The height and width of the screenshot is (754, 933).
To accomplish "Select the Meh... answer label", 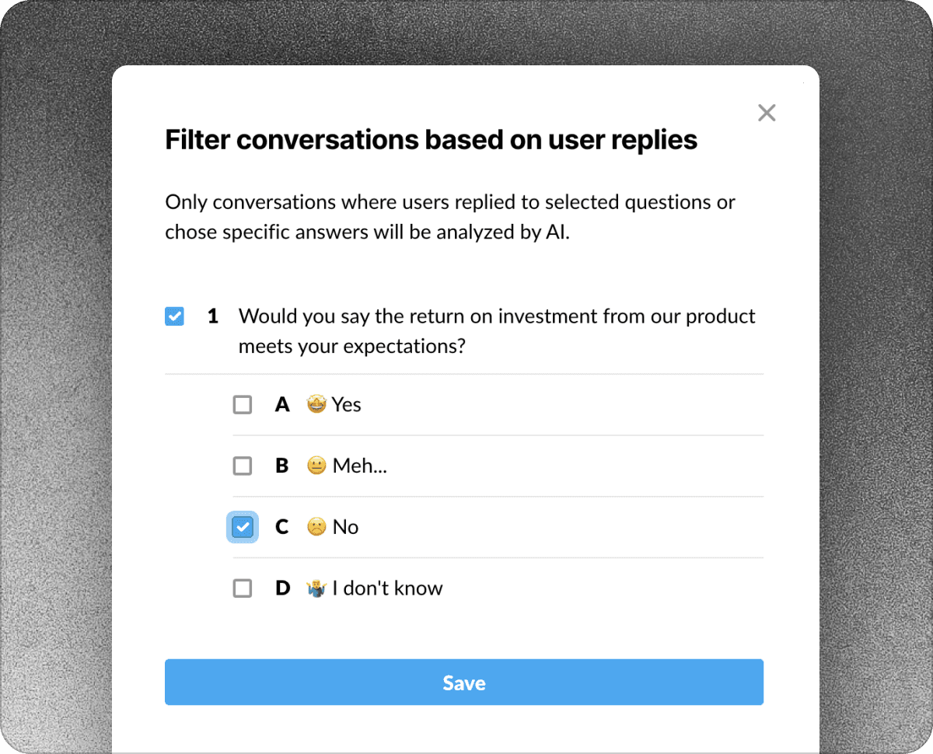I will (359, 465).
